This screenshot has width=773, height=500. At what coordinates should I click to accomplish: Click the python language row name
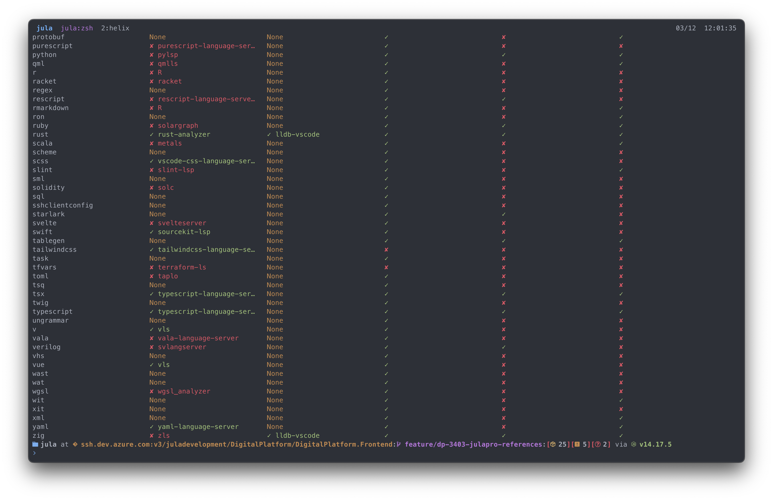(x=45, y=55)
